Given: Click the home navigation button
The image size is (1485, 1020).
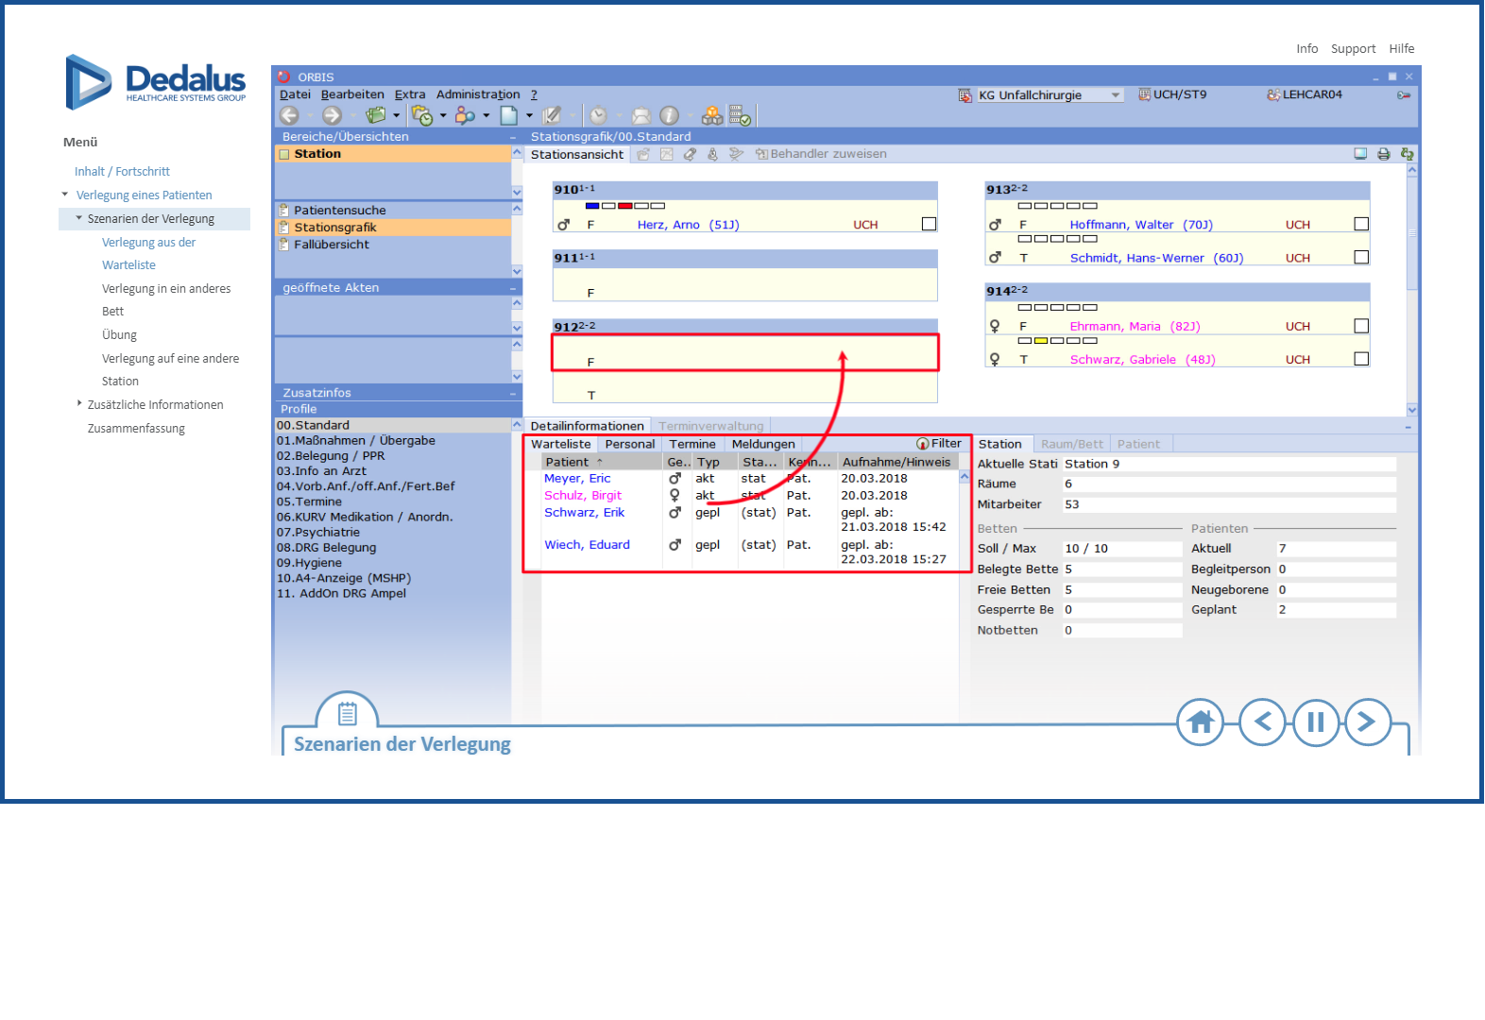Looking at the screenshot, I should click(x=1200, y=722).
